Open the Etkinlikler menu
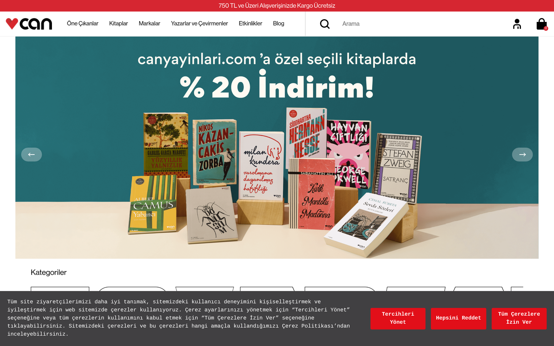This screenshot has width=554, height=346. click(x=250, y=23)
